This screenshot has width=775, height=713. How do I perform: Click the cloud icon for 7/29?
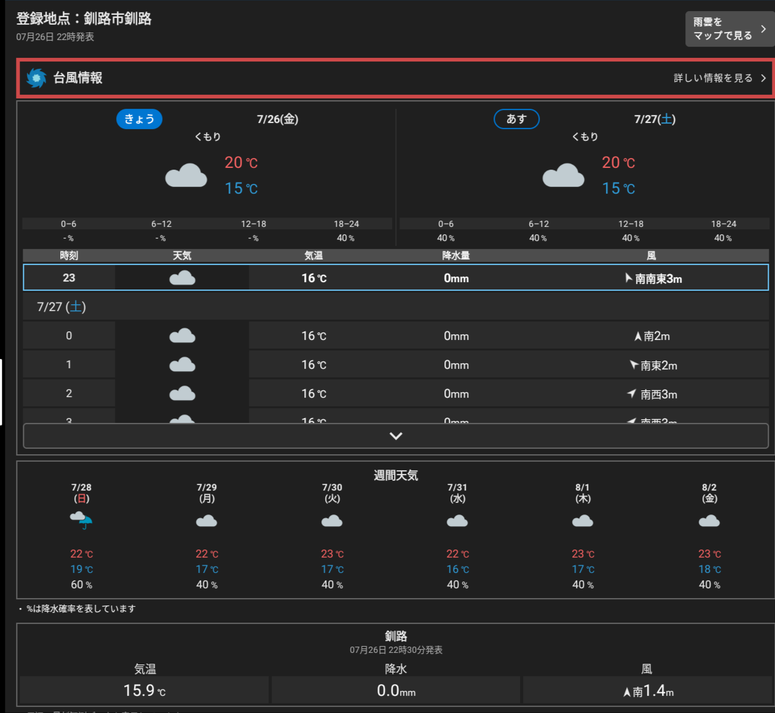(207, 521)
